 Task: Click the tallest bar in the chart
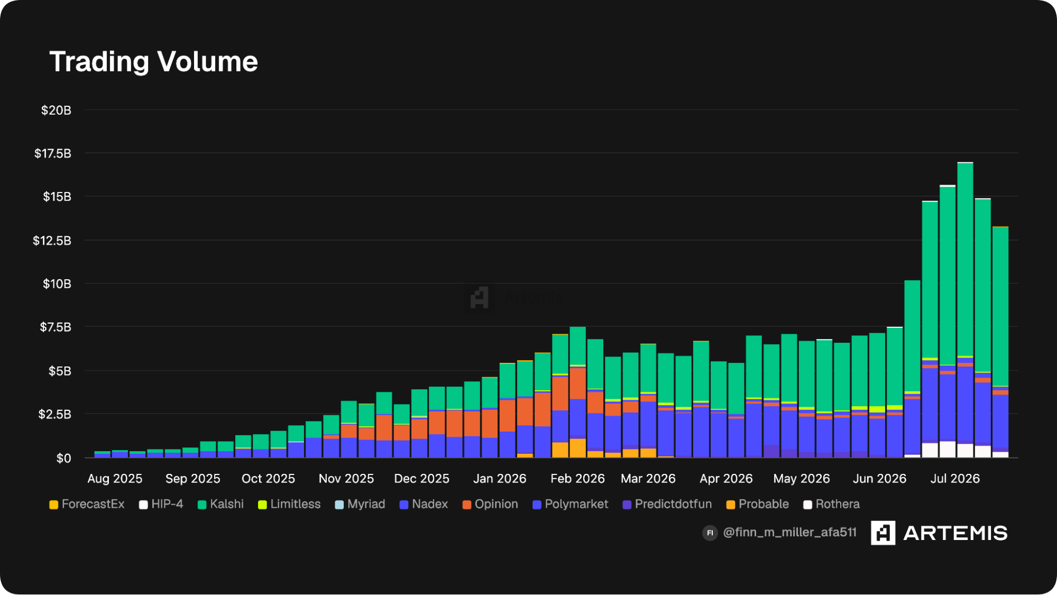(x=965, y=310)
